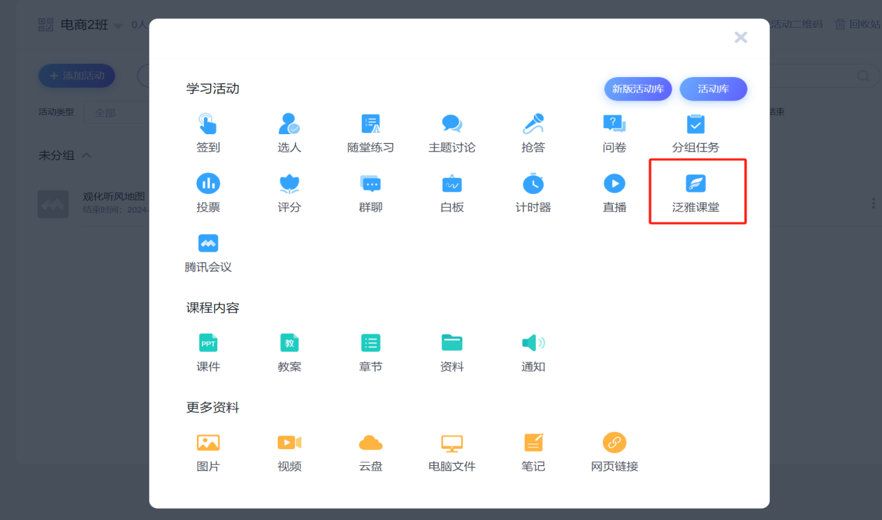Expand the 电商2班 class dropdown arrow
The width and height of the screenshot is (882, 520).
[118, 26]
